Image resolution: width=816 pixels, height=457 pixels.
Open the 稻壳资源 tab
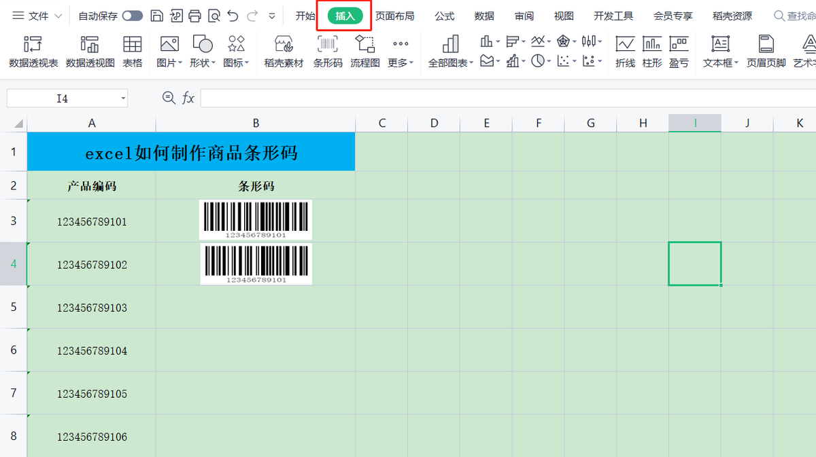coord(732,16)
